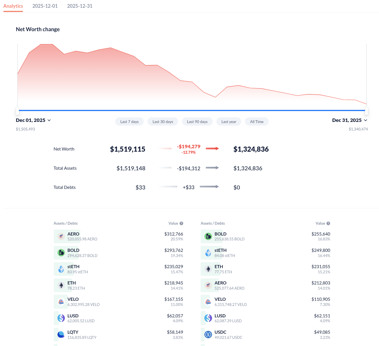Screen dimensions: 379x346
Task: Click the VELO token icon in left column
Action: click(61, 301)
